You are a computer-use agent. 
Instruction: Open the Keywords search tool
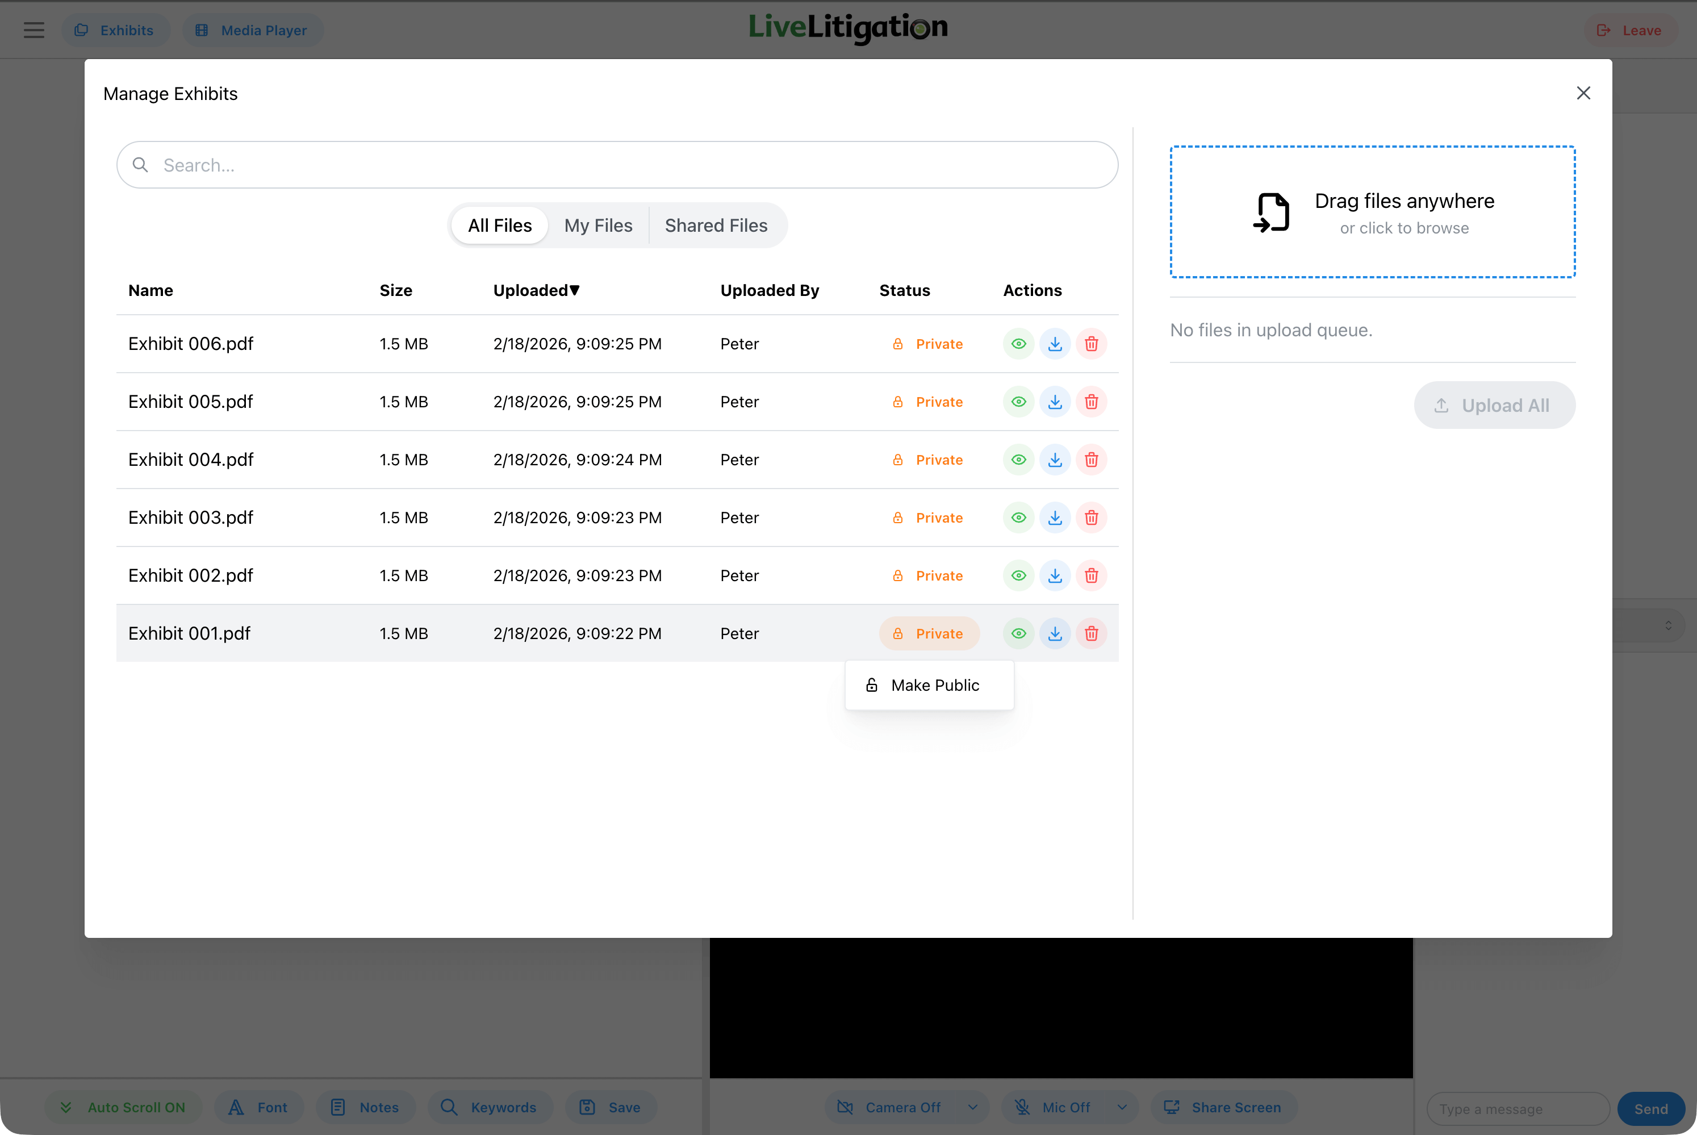(x=491, y=1107)
